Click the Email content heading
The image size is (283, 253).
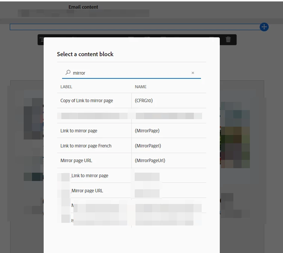(83, 7)
